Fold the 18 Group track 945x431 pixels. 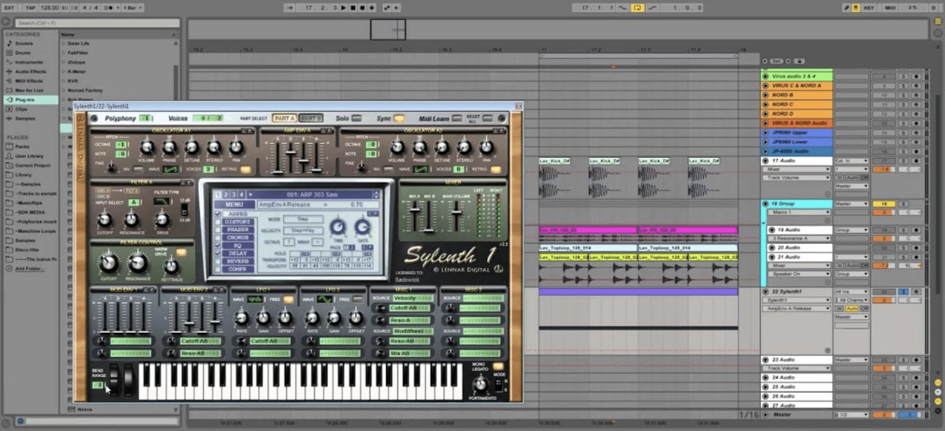[x=765, y=204]
